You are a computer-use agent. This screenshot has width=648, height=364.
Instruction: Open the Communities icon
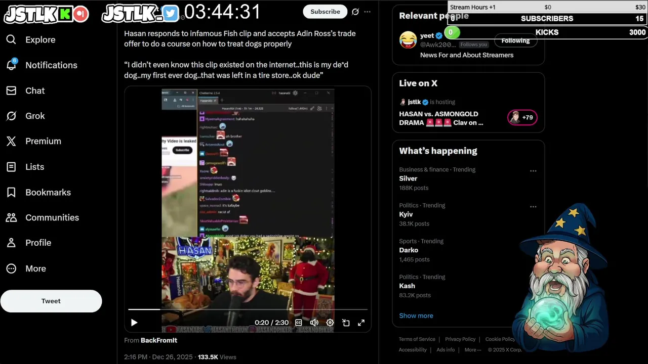click(x=11, y=217)
